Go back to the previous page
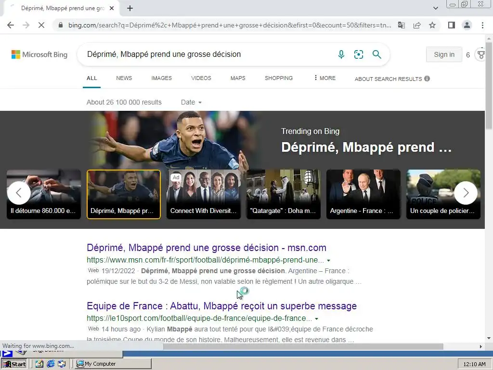 (11, 25)
